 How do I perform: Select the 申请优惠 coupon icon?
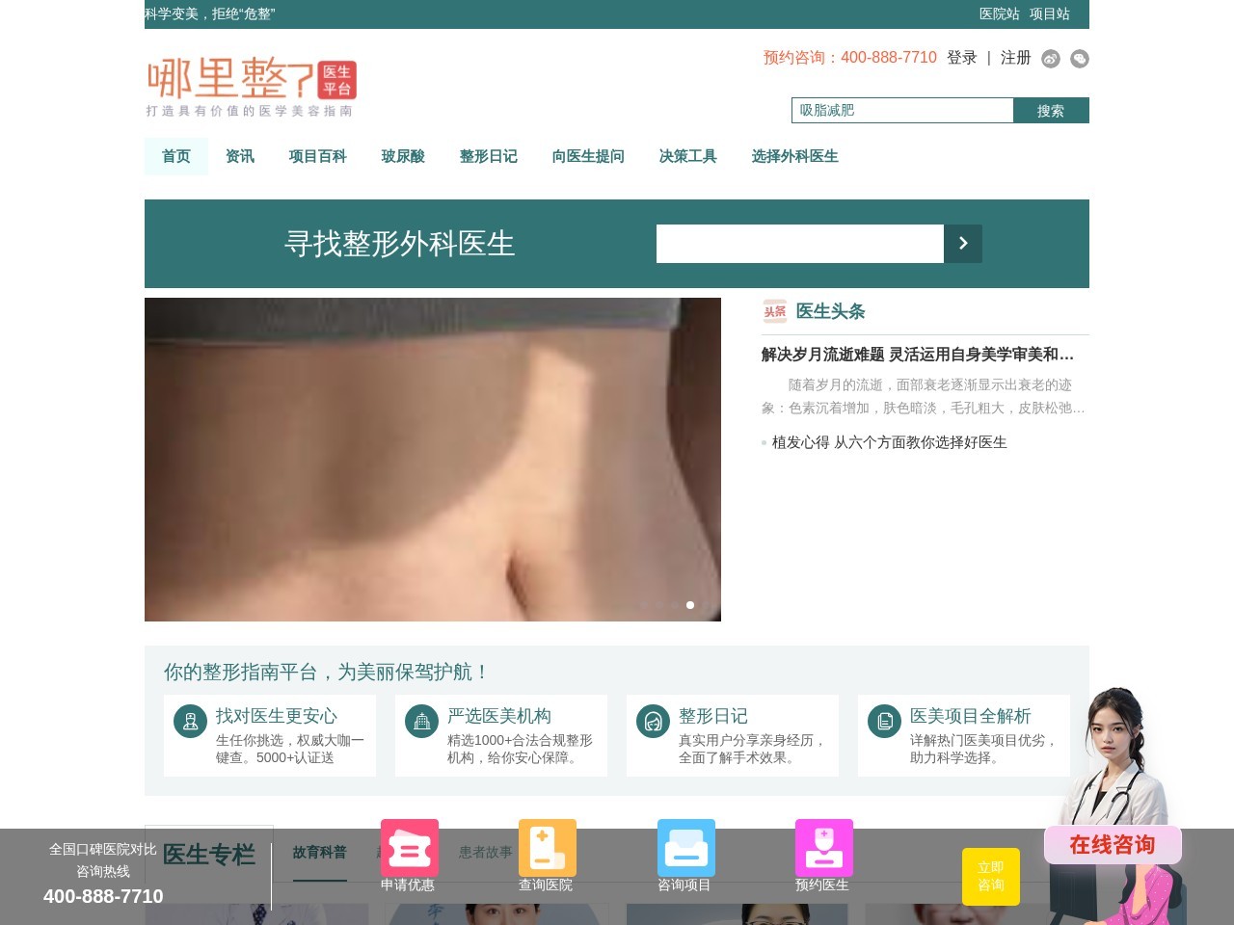(409, 848)
